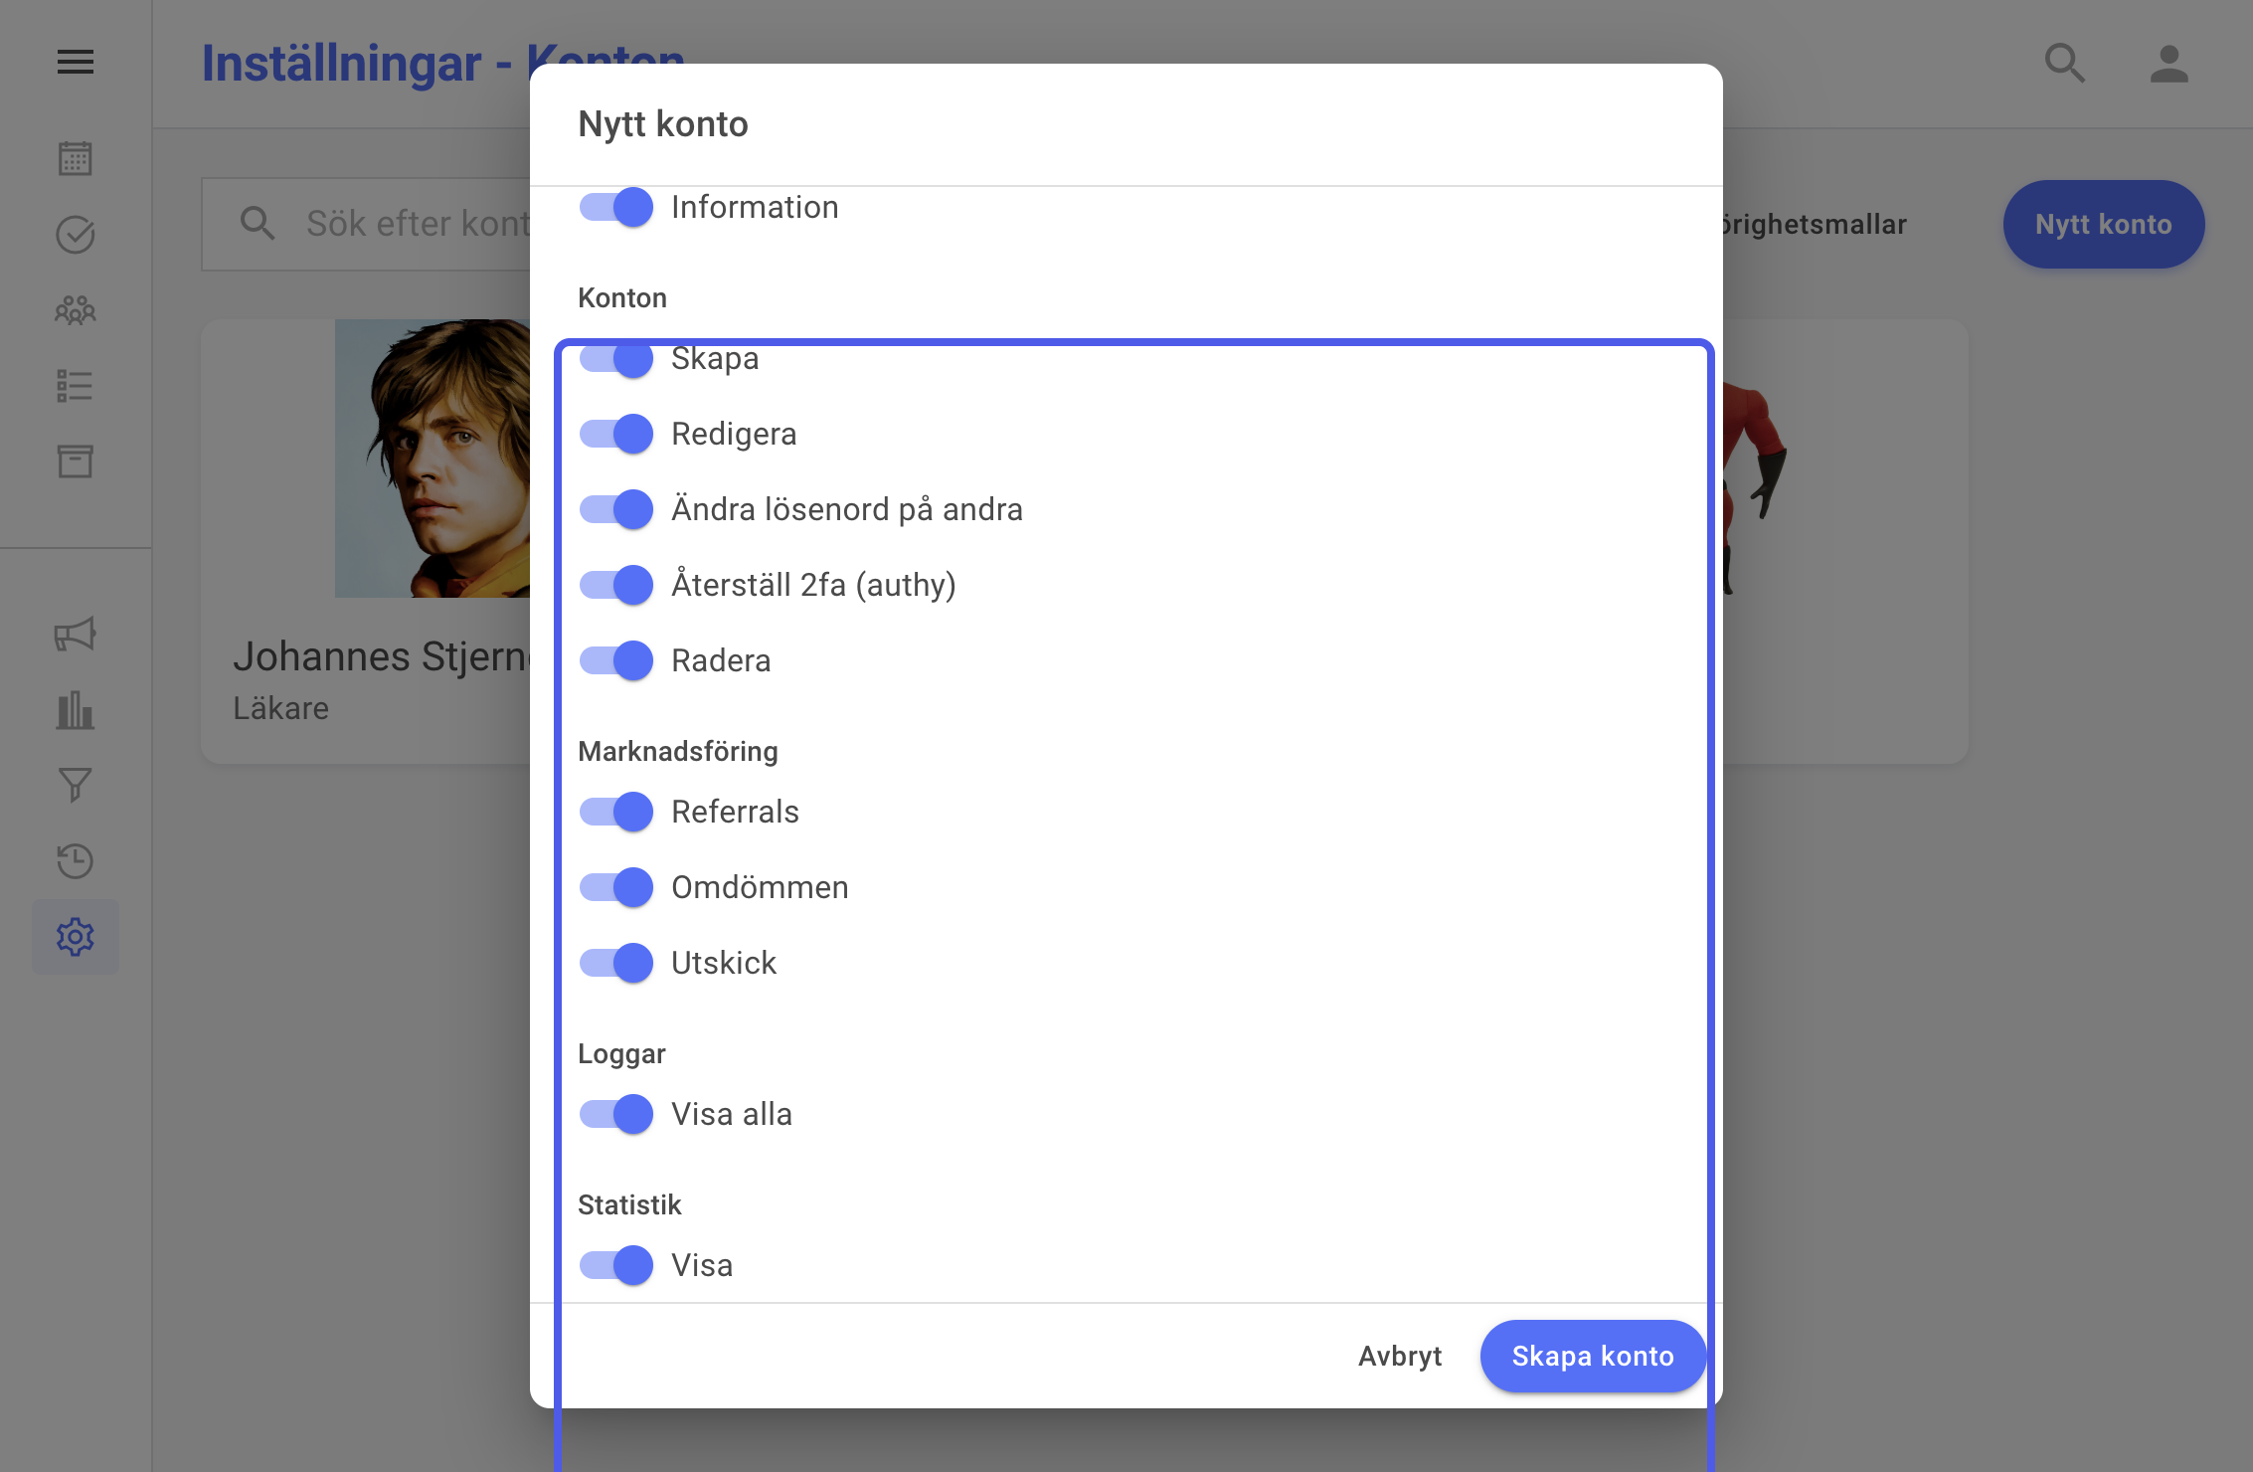Toggle the Referrals switch
This screenshot has height=1472, width=2253.
(616, 812)
